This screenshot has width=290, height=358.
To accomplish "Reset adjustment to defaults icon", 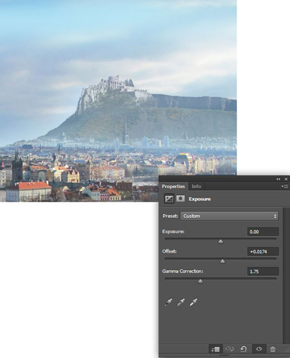I will pos(244,349).
